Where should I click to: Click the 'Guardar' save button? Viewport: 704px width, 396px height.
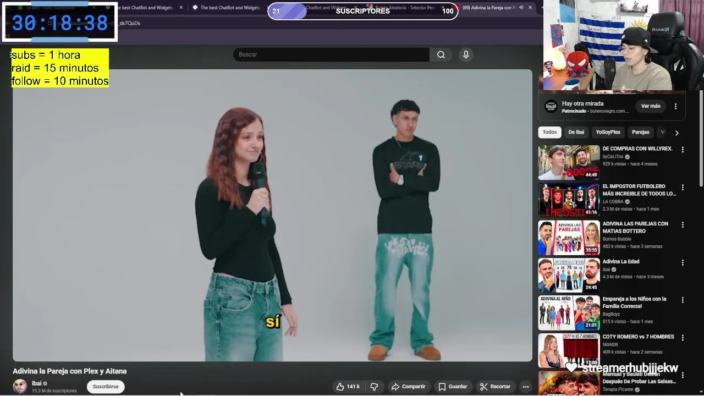point(453,387)
